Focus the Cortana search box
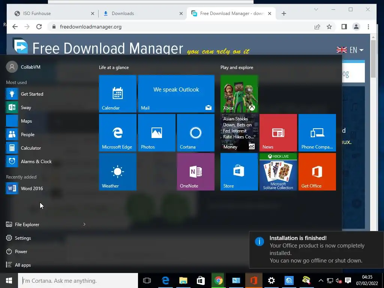Screen dimensions: 384x288 coord(78,280)
